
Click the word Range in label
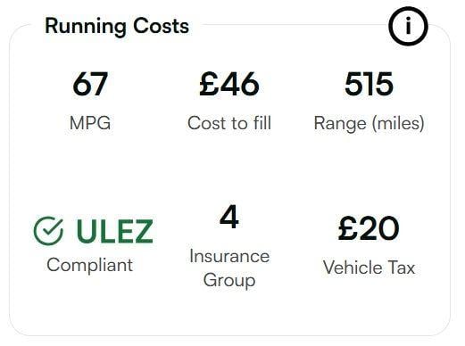tap(340, 124)
